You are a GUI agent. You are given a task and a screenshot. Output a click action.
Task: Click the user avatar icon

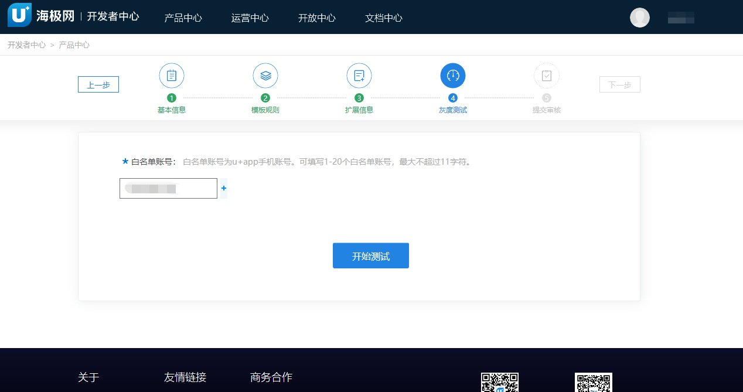pyautogui.click(x=639, y=18)
